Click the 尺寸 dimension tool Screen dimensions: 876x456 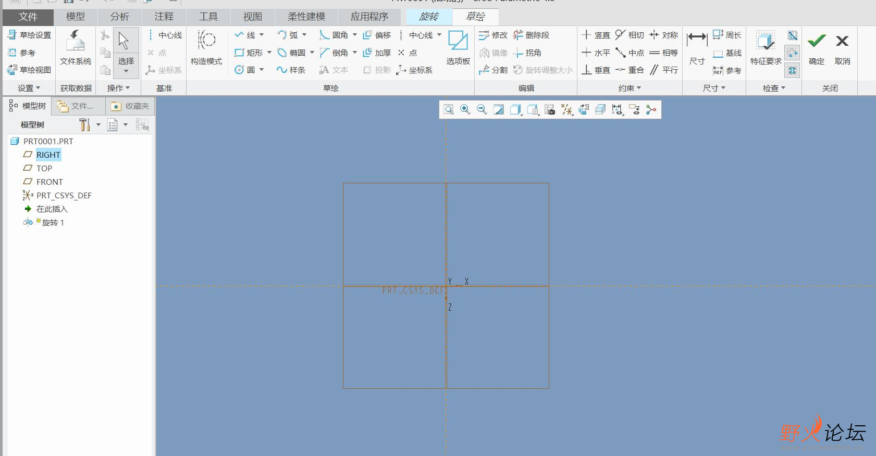tap(697, 47)
